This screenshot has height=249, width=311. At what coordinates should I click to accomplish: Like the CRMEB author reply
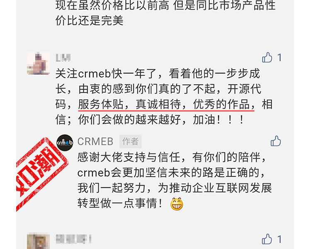click(x=276, y=141)
